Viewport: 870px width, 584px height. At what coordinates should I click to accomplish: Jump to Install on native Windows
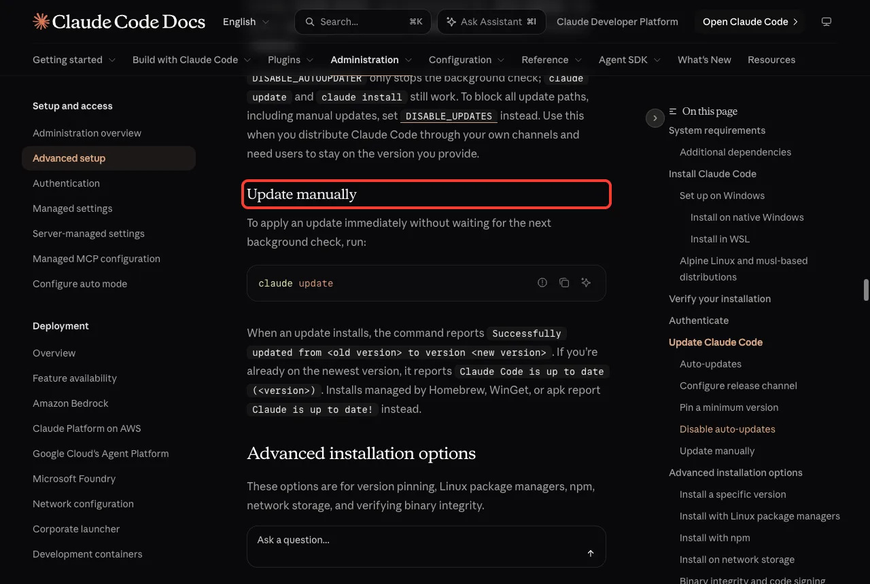tap(747, 217)
